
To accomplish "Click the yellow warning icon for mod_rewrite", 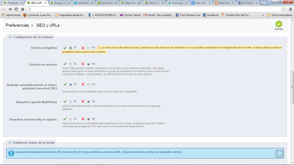I will pos(99,48).
